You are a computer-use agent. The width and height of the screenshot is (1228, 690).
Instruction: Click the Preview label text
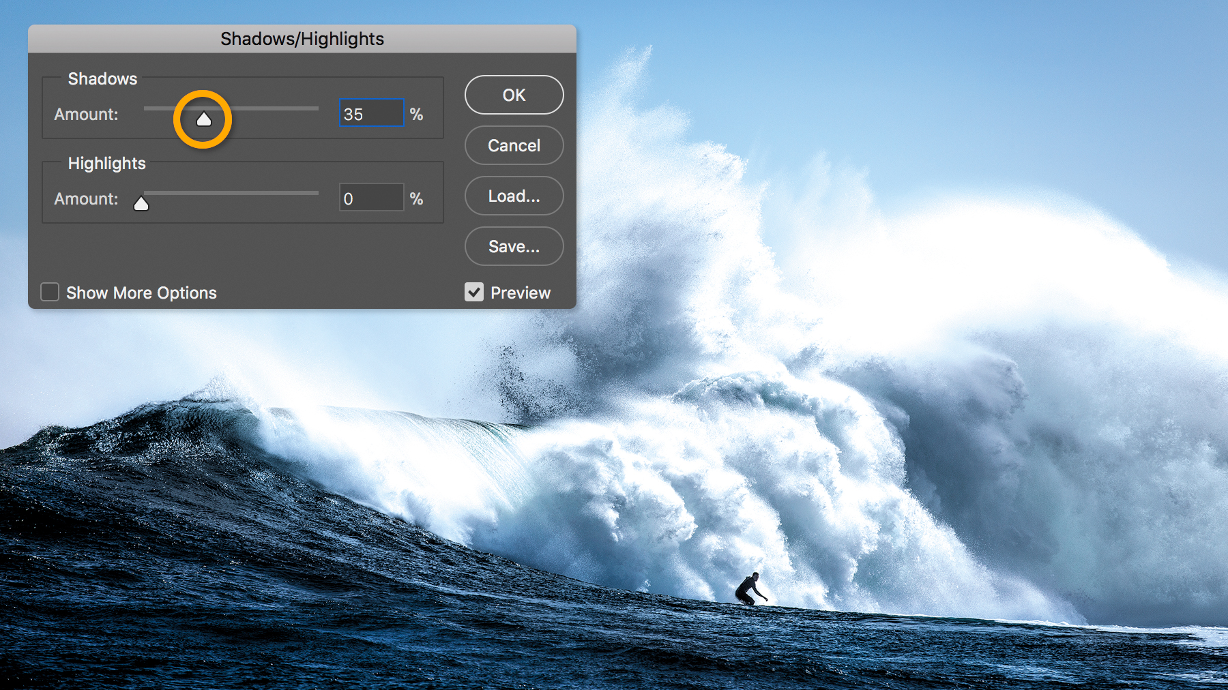(520, 292)
